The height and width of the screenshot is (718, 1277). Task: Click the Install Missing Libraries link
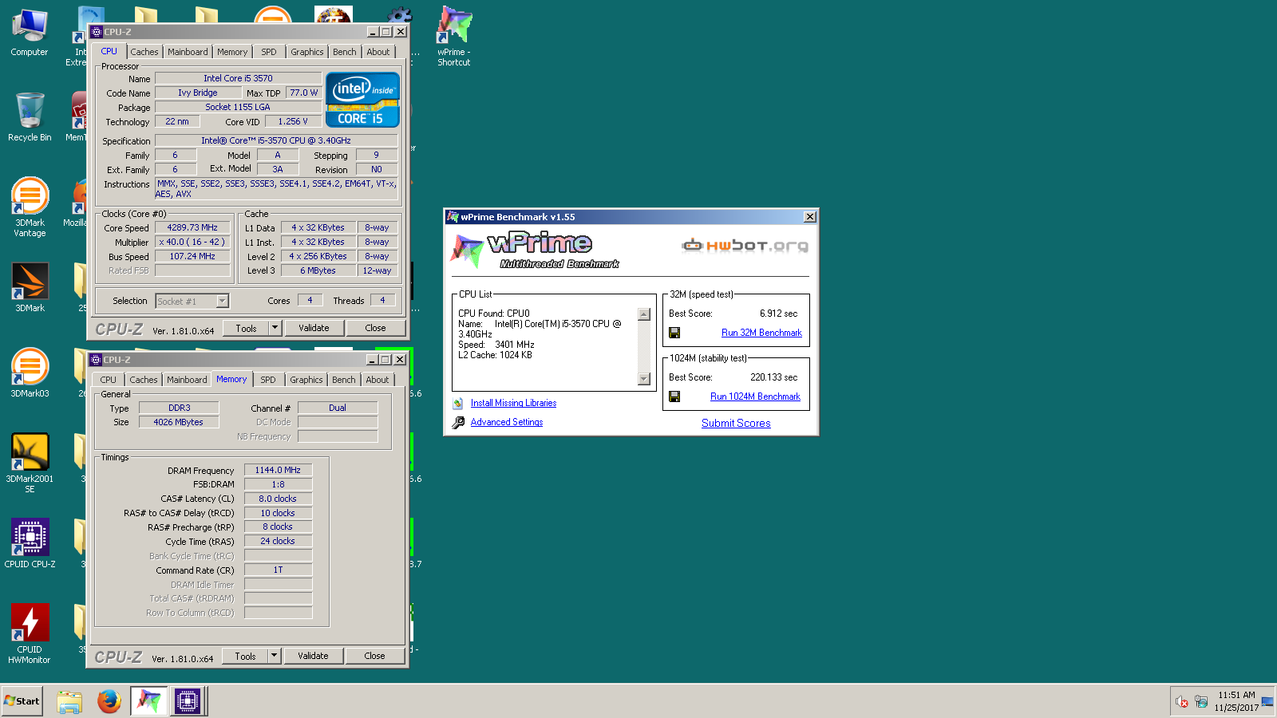(513, 404)
